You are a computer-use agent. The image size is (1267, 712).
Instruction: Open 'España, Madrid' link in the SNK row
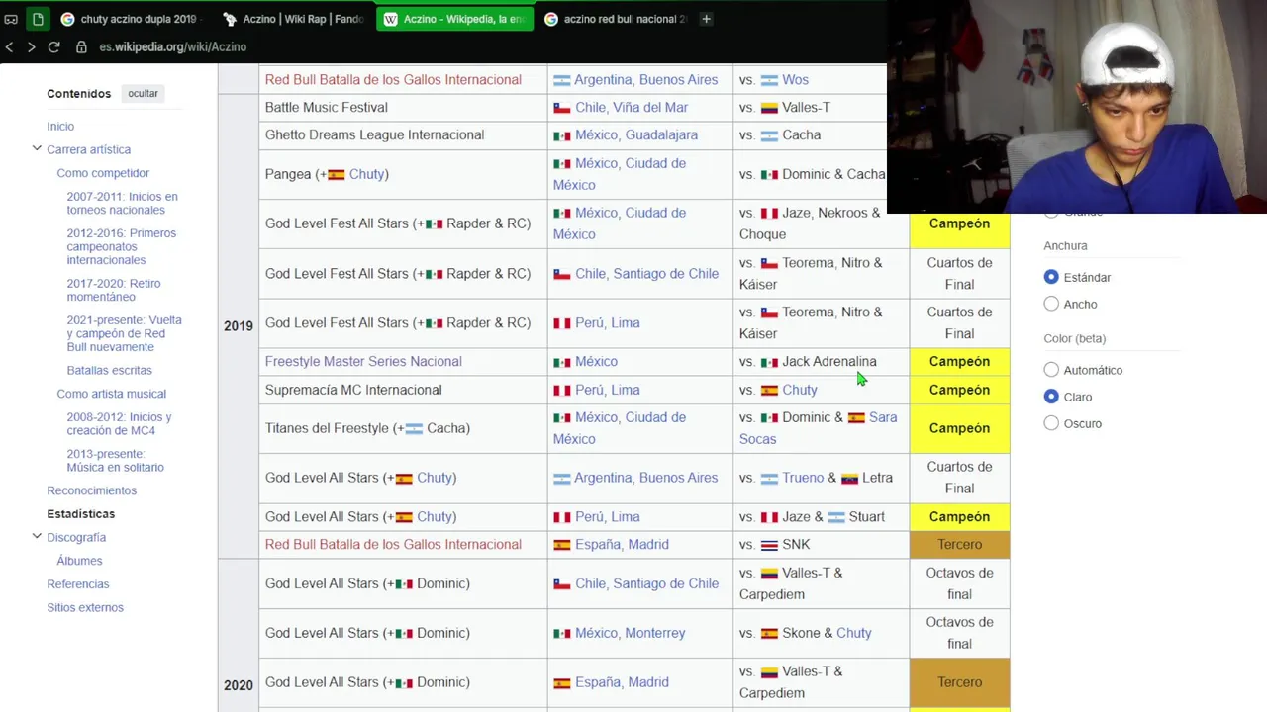point(622,544)
